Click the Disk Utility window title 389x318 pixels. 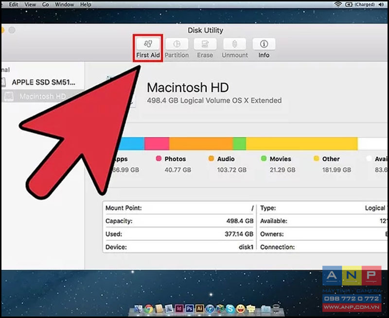coord(205,31)
